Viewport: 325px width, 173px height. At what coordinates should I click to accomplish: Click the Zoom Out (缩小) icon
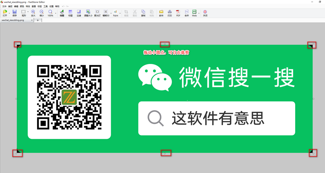(42, 13)
